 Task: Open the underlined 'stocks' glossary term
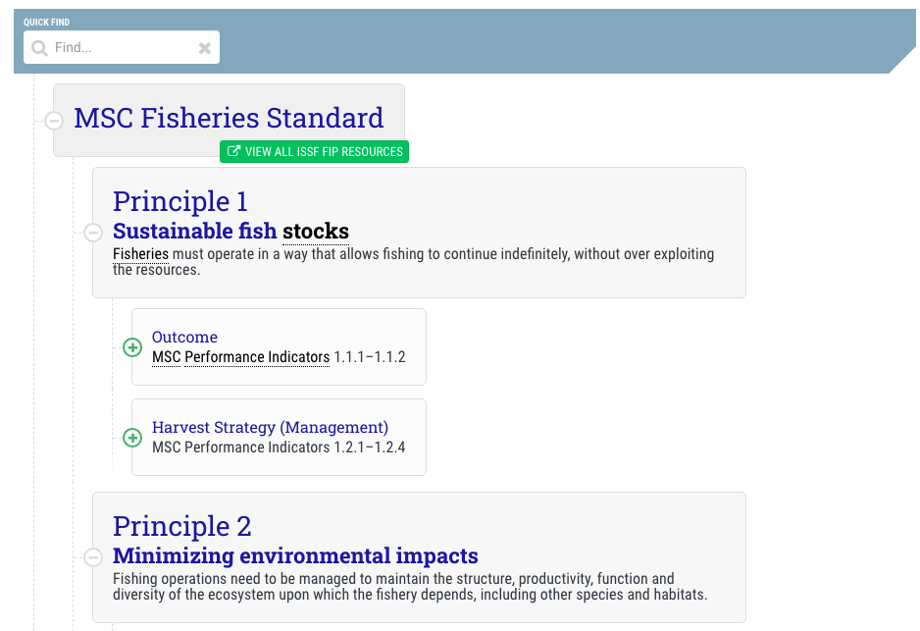tap(316, 232)
